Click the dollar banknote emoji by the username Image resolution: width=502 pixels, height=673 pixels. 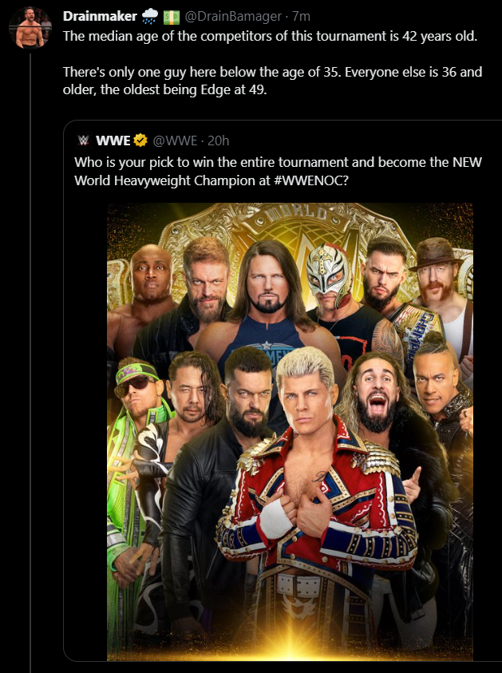click(172, 16)
